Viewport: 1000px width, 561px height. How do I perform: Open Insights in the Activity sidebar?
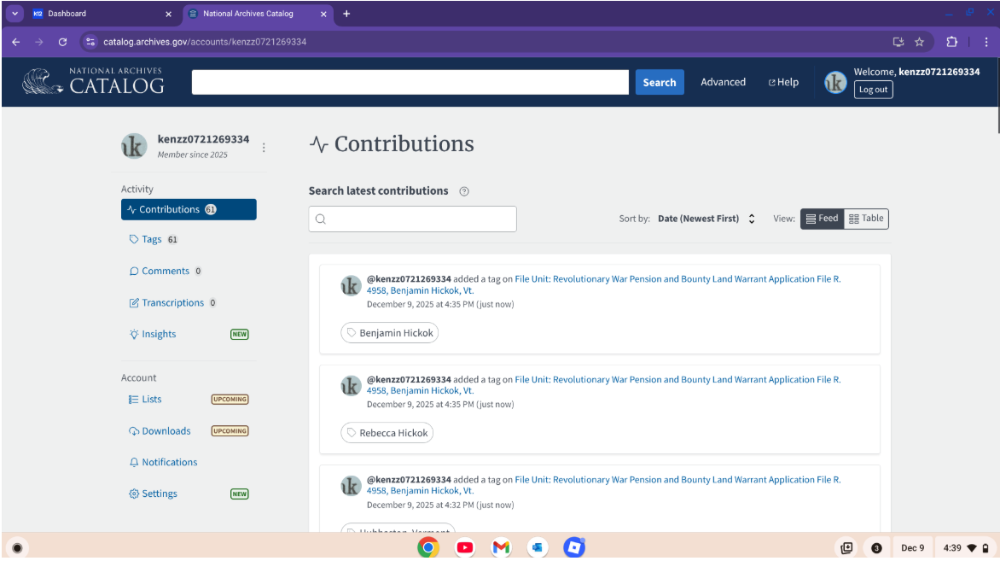click(x=158, y=335)
